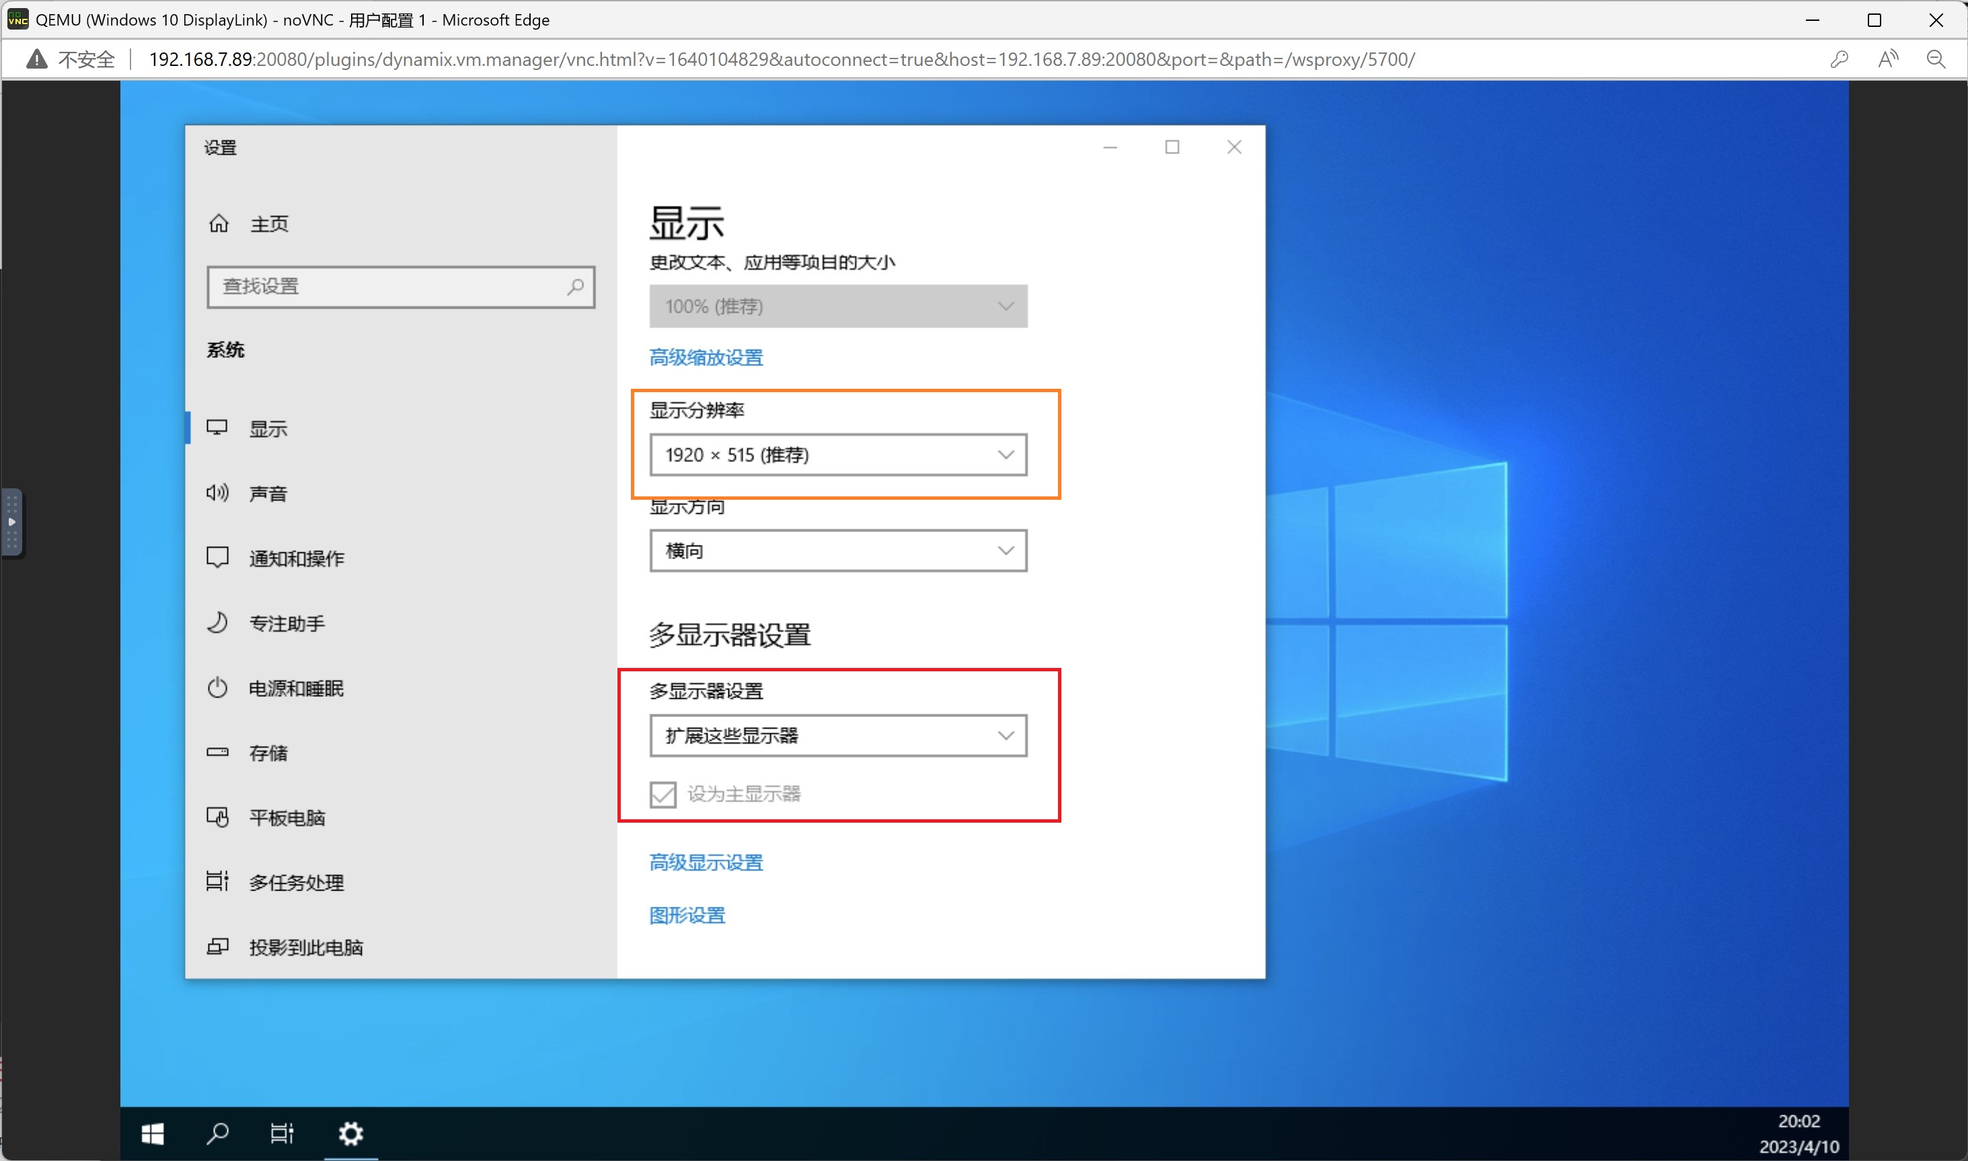Click the Home (主页) icon in Settings
This screenshot has height=1161, width=1968.
point(219,224)
